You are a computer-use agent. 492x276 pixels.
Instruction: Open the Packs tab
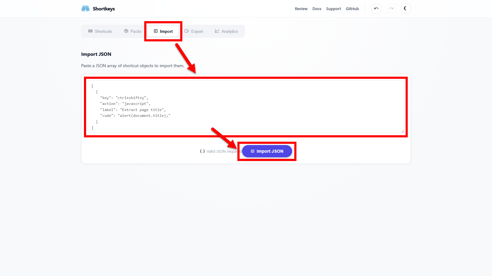[133, 31]
